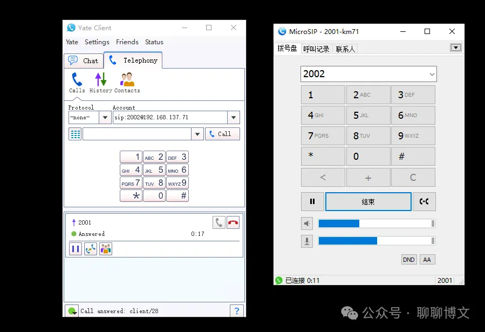The height and width of the screenshot is (332, 485).
Task: Click MicroSIP backspace < key
Action: coord(323,177)
